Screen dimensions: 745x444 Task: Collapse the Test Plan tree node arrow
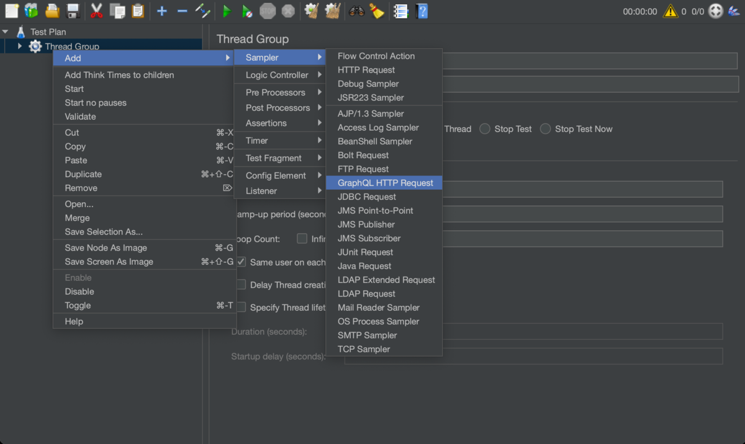click(x=6, y=32)
